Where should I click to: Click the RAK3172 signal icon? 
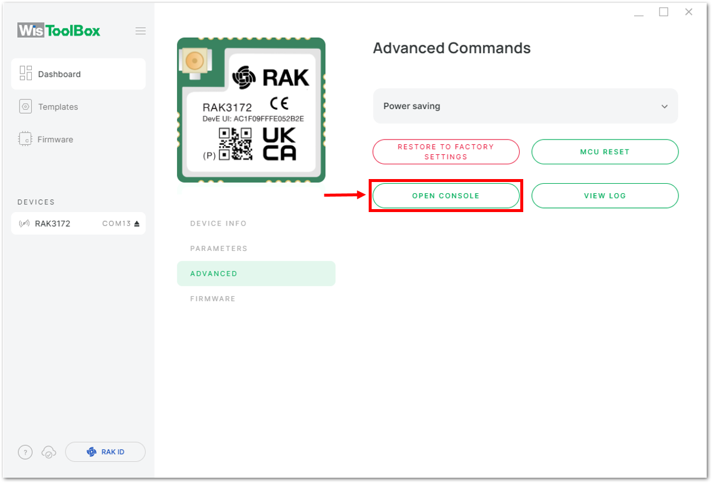[x=25, y=224]
